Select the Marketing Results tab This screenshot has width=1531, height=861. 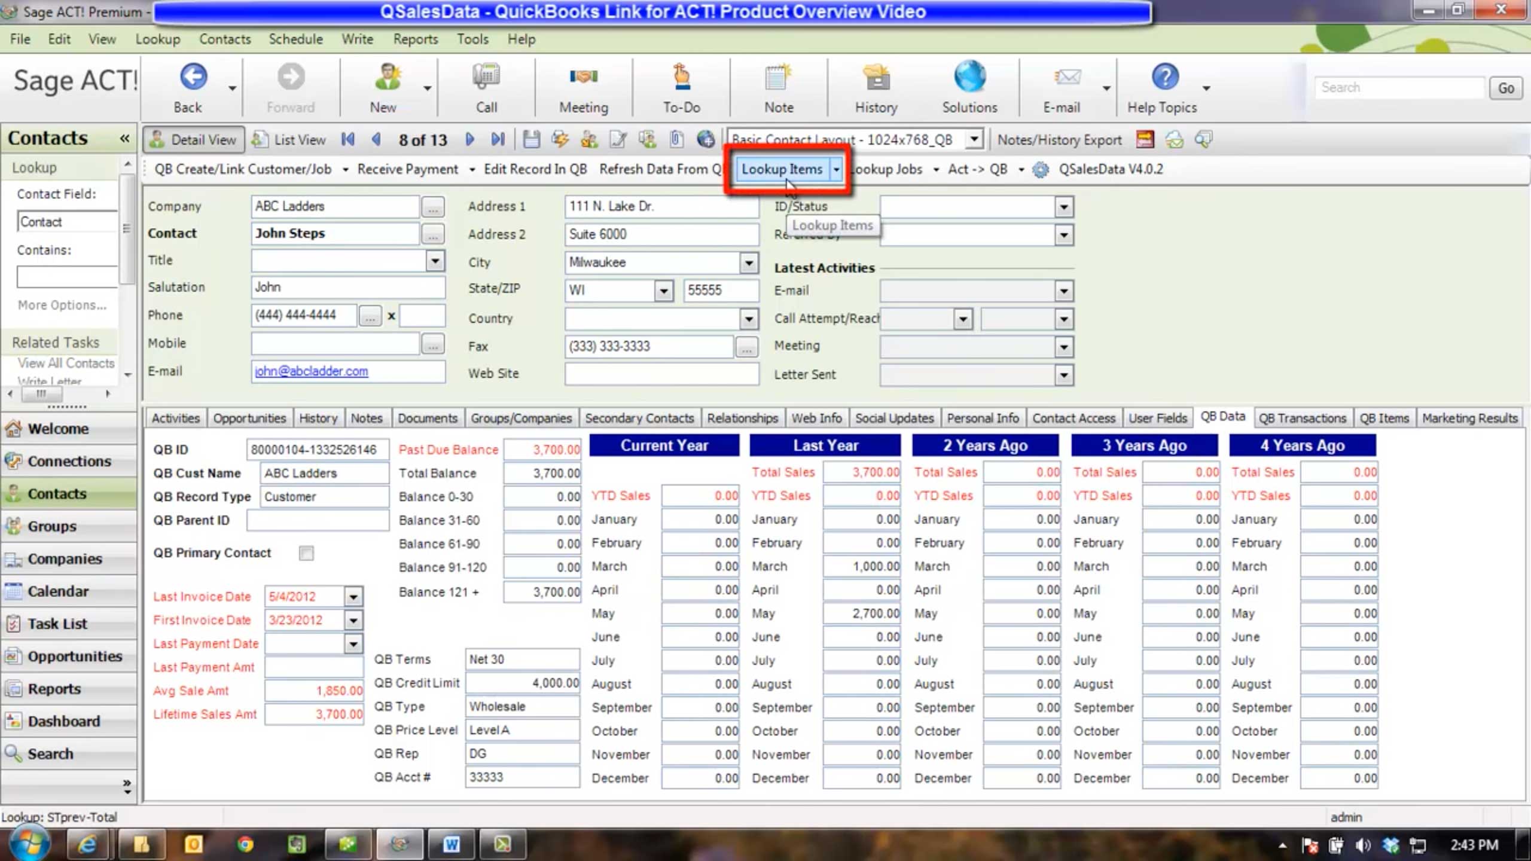[x=1469, y=418]
